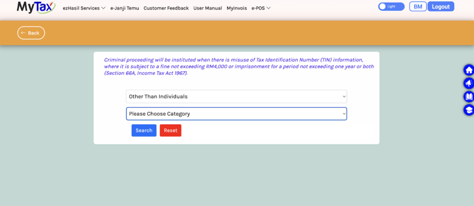Open the Other Than Individuals dropdown

(x=236, y=96)
